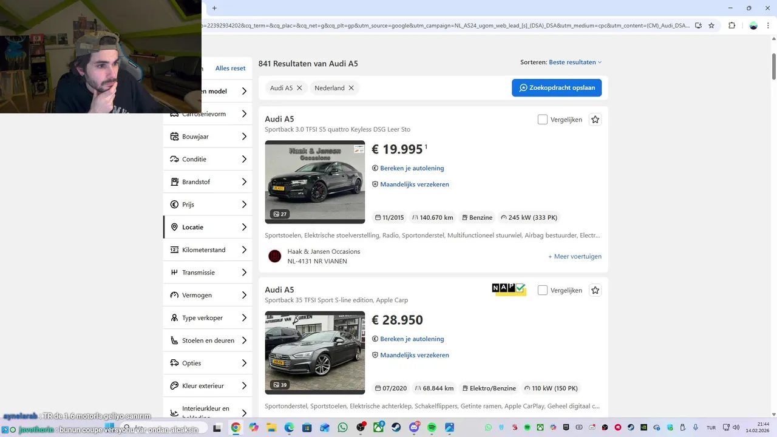This screenshot has height=437, width=777.
Task: Click the NAP badge on second listing
Action: coord(509,290)
